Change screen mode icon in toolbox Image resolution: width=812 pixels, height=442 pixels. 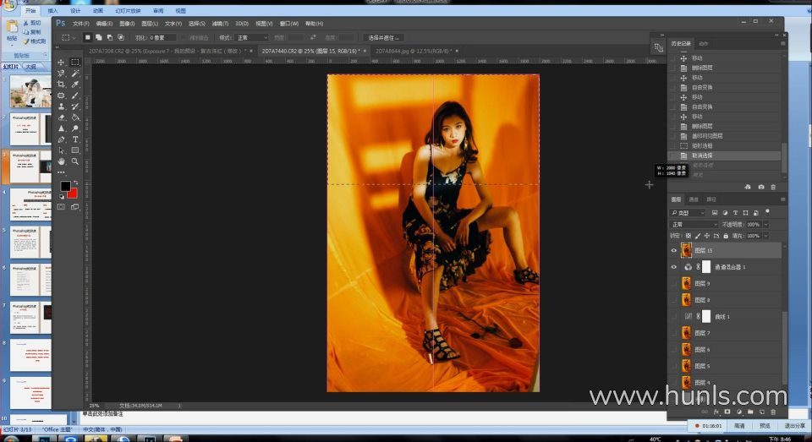[75, 207]
